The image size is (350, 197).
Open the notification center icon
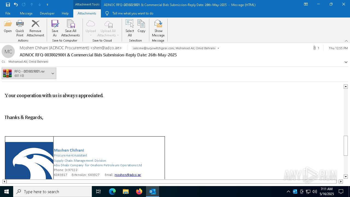coord(341,192)
